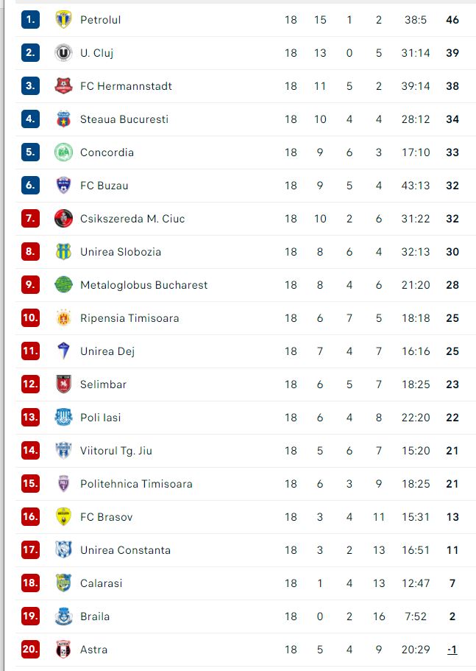Select the Metaloglobus Bucharest green globe logo
The width and height of the screenshot is (476, 671).
point(63,285)
